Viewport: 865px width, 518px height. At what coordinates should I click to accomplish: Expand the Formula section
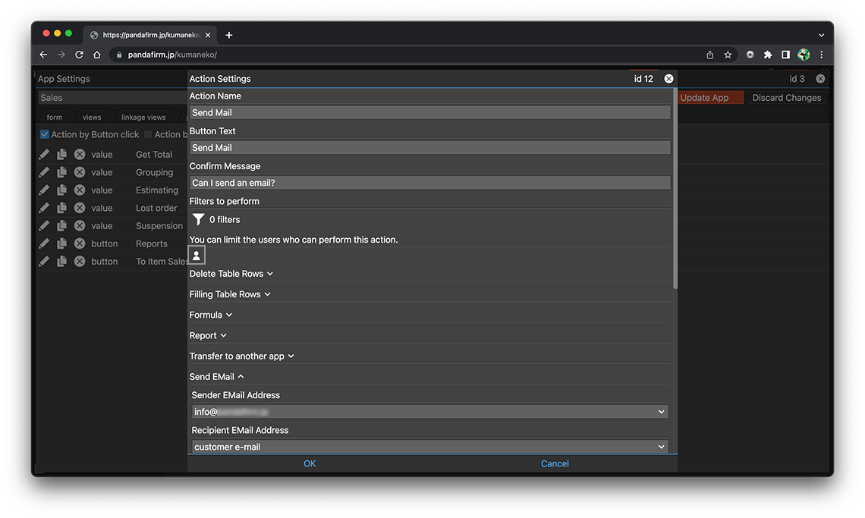[x=210, y=315]
